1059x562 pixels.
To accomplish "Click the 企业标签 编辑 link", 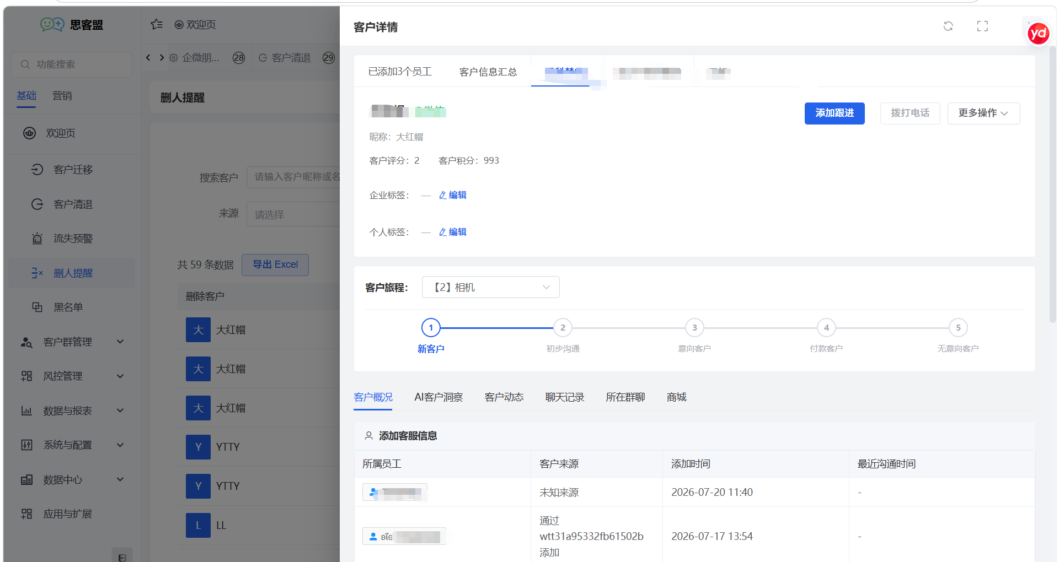I will pyautogui.click(x=453, y=195).
